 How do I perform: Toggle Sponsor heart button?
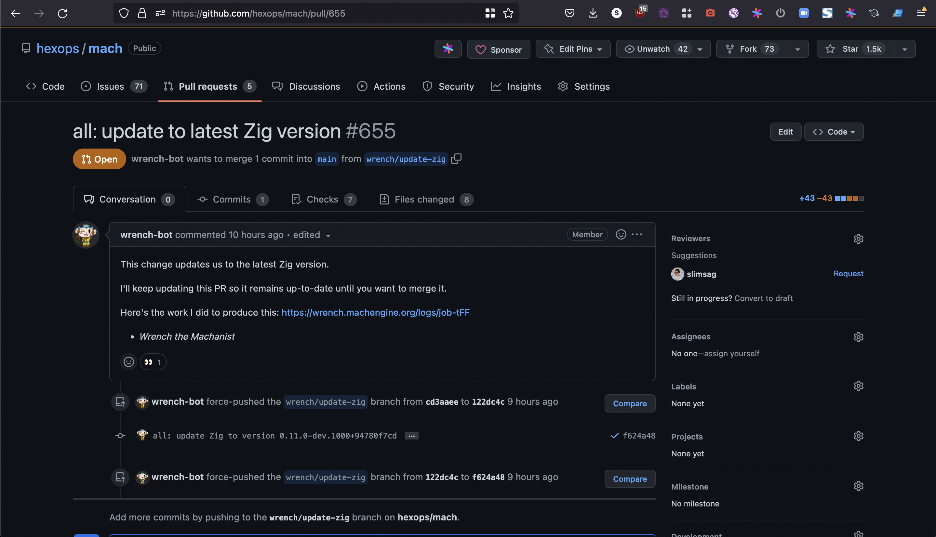[499, 49]
